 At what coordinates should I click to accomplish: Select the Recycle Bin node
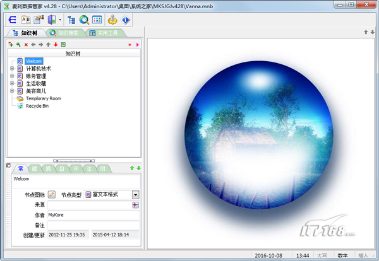37,106
